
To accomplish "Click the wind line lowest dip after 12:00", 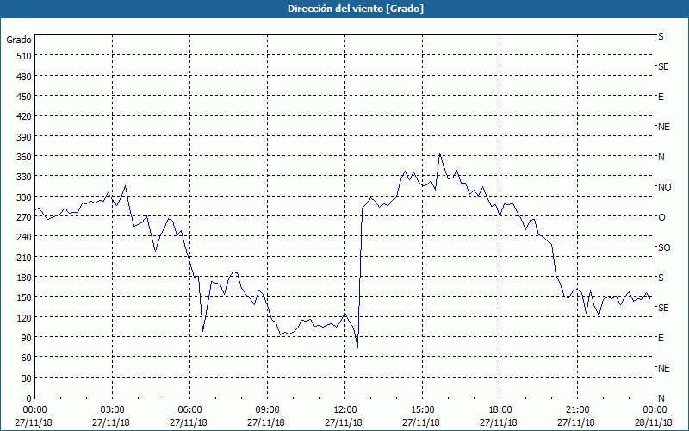I will 357,347.
